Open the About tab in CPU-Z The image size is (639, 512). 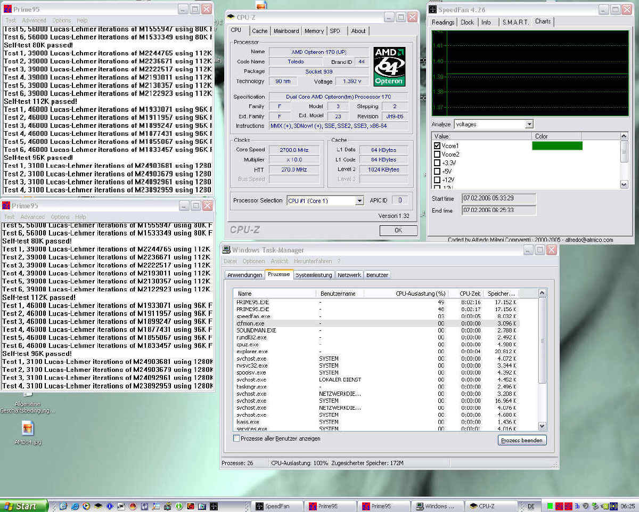click(358, 31)
